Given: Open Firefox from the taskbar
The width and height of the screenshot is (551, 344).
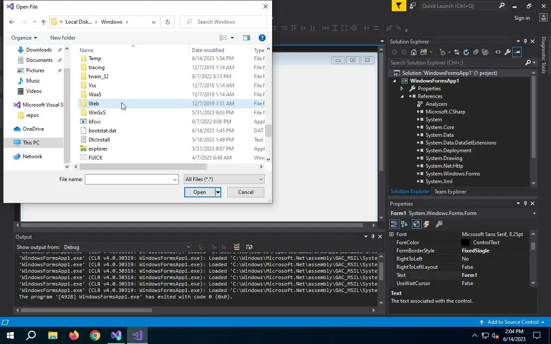Looking at the screenshot, I should pos(74,335).
